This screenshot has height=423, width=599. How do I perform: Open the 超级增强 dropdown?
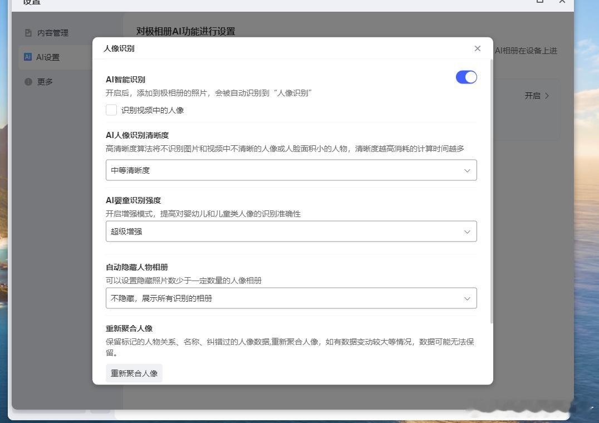point(291,232)
